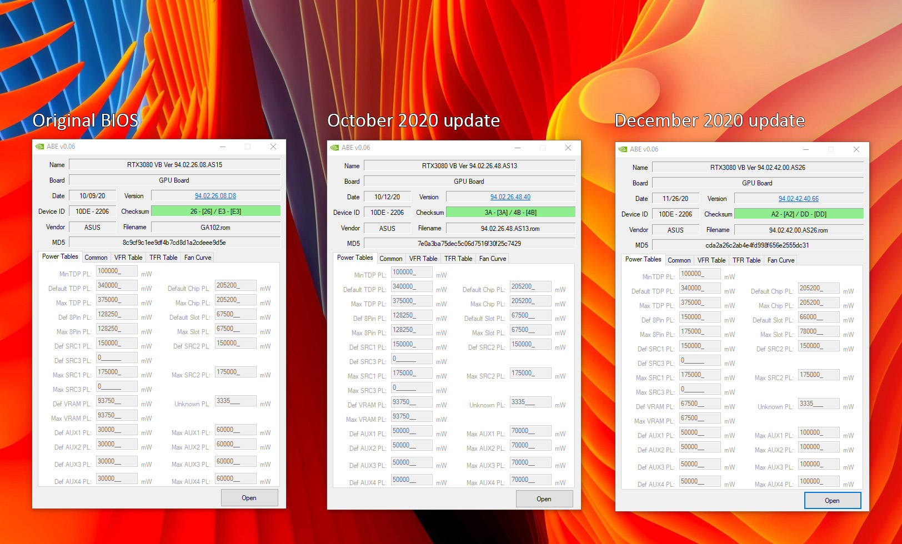Click Checksum value 26 - [26] / E3 - [E3]
This screenshot has height=544, width=902.
216,211
